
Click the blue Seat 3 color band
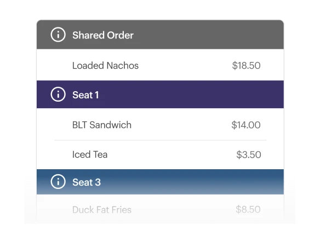(160, 182)
